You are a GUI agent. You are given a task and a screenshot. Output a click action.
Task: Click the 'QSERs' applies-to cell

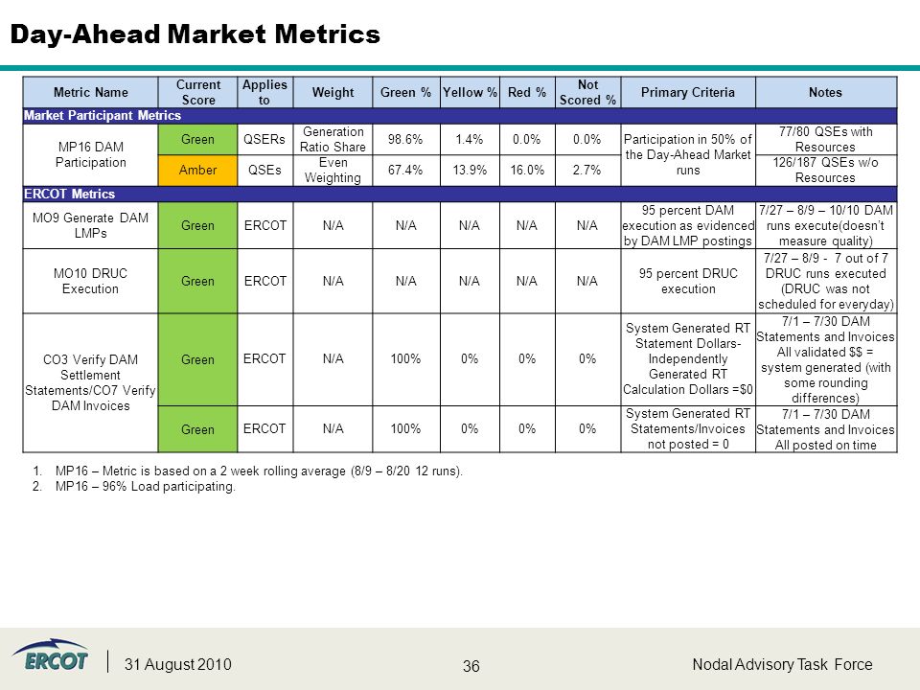click(x=265, y=140)
